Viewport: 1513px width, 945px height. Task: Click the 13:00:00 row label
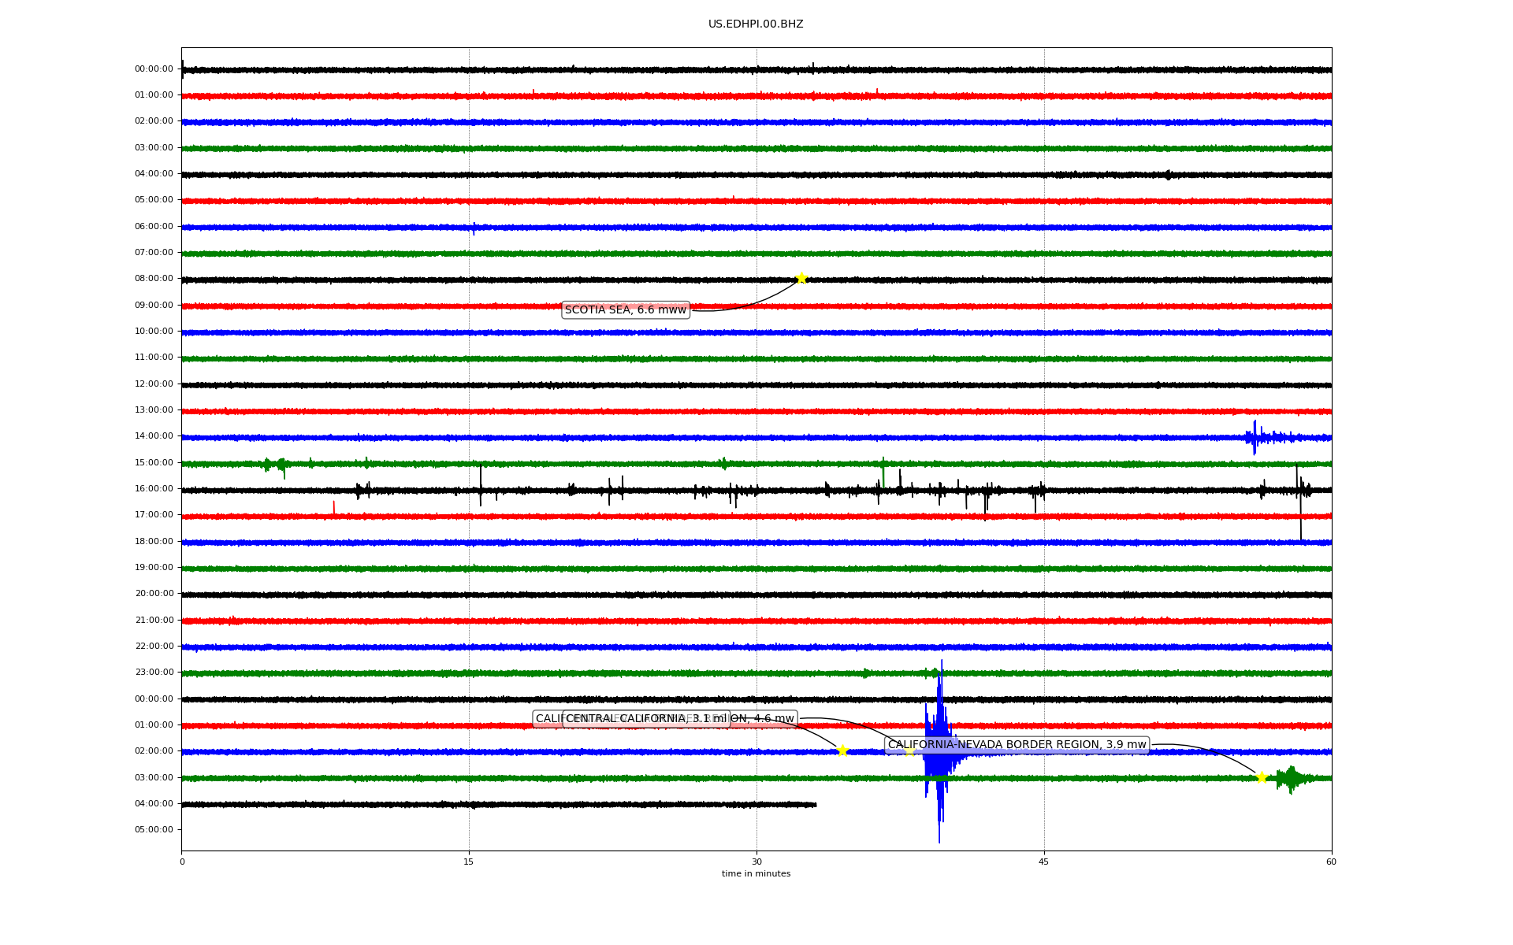point(154,410)
